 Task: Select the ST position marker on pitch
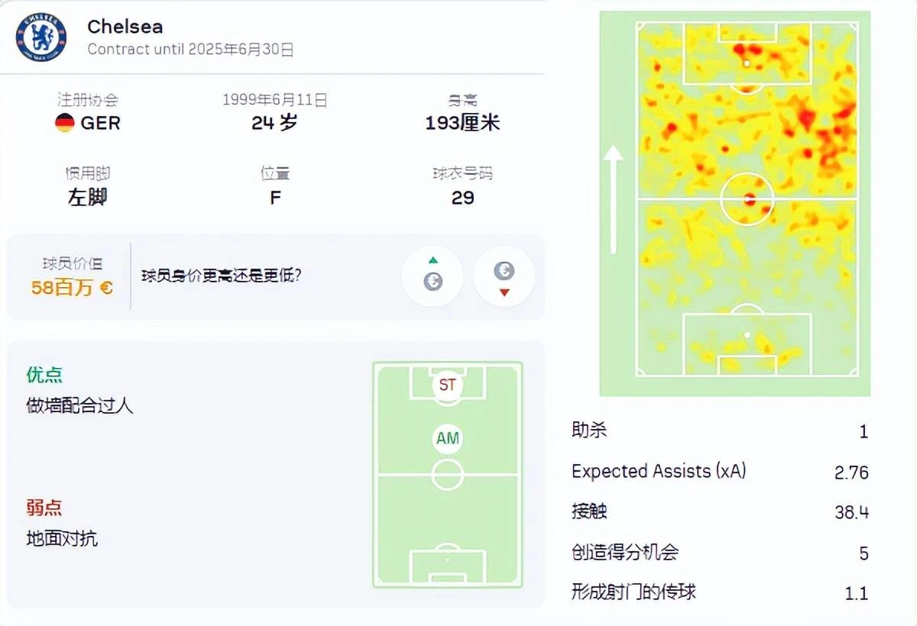pos(447,385)
